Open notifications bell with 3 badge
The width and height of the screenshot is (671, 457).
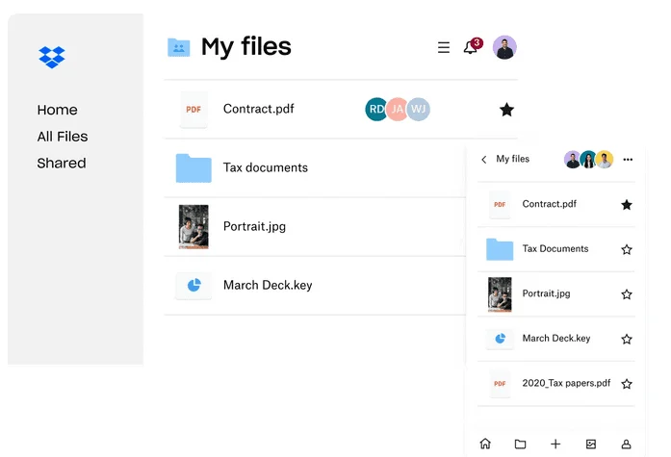[473, 46]
